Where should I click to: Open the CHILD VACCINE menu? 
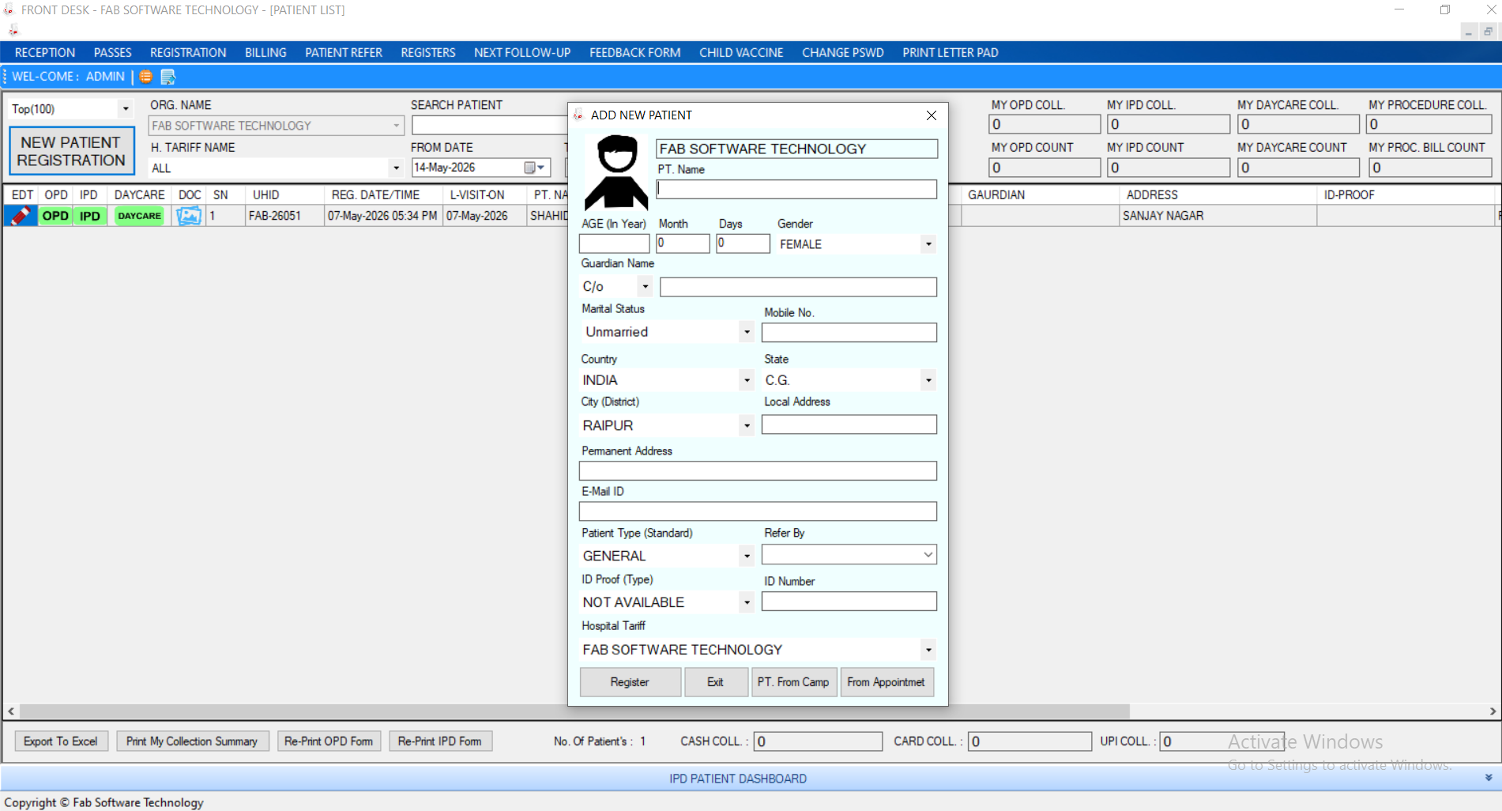click(741, 53)
